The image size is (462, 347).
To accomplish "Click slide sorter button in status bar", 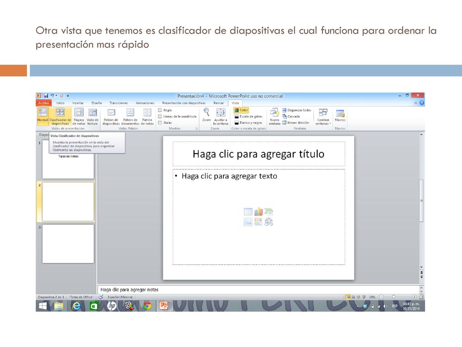I will coord(353,297).
